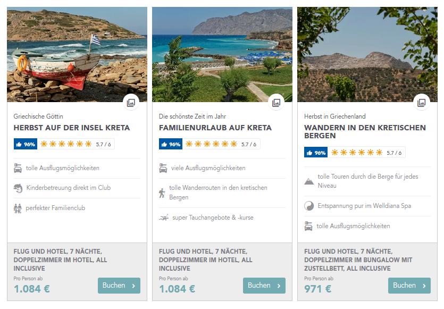Click the family icon next to perfekter Familienclub

point(18,208)
